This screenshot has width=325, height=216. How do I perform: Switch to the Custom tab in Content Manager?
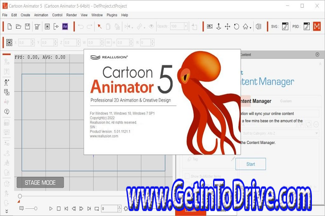(286, 101)
